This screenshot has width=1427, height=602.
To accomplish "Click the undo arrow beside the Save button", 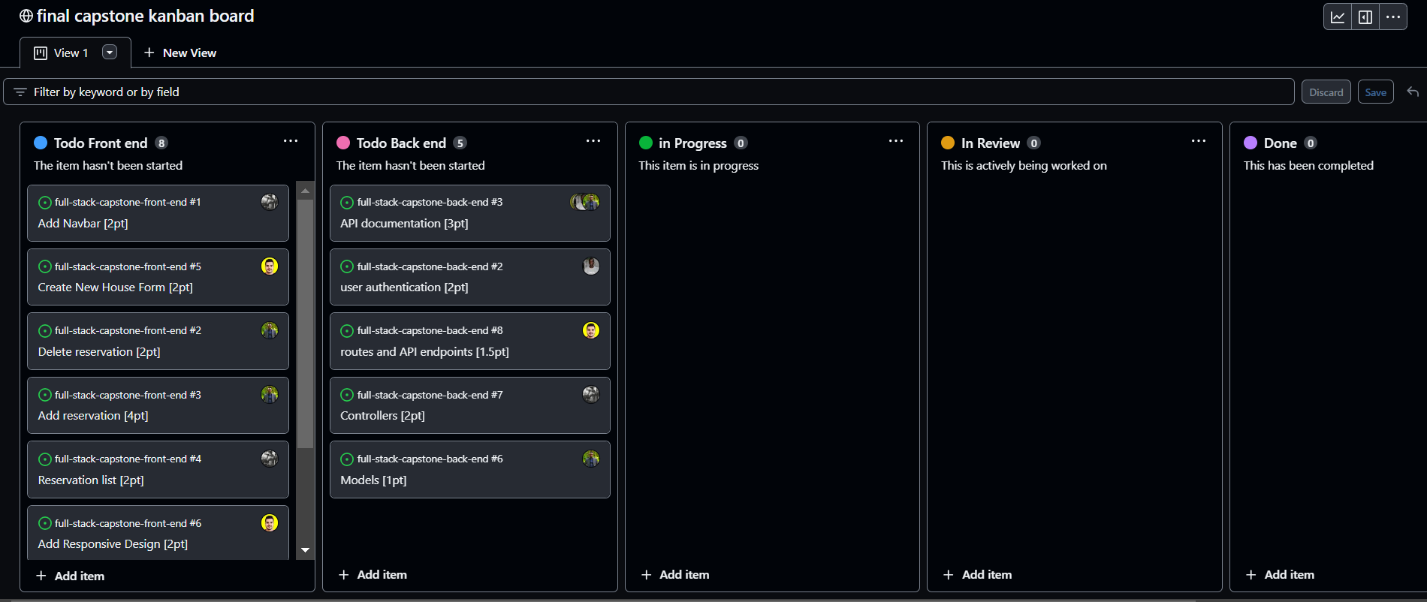I will (x=1413, y=91).
